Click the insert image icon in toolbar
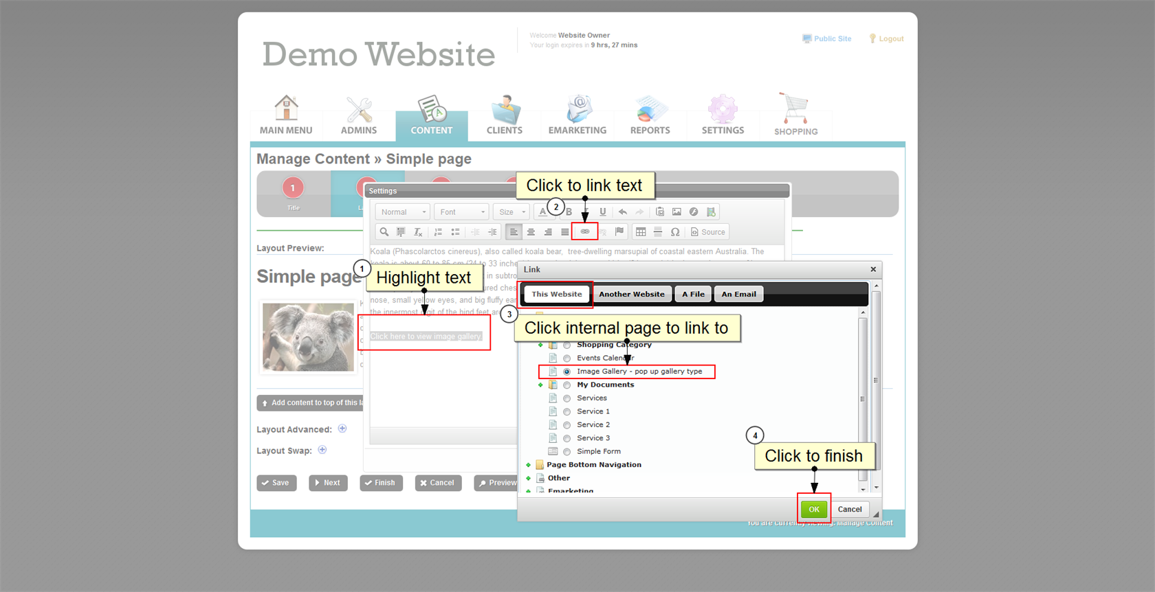Screen dimensions: 1155x592 [676, 212]
